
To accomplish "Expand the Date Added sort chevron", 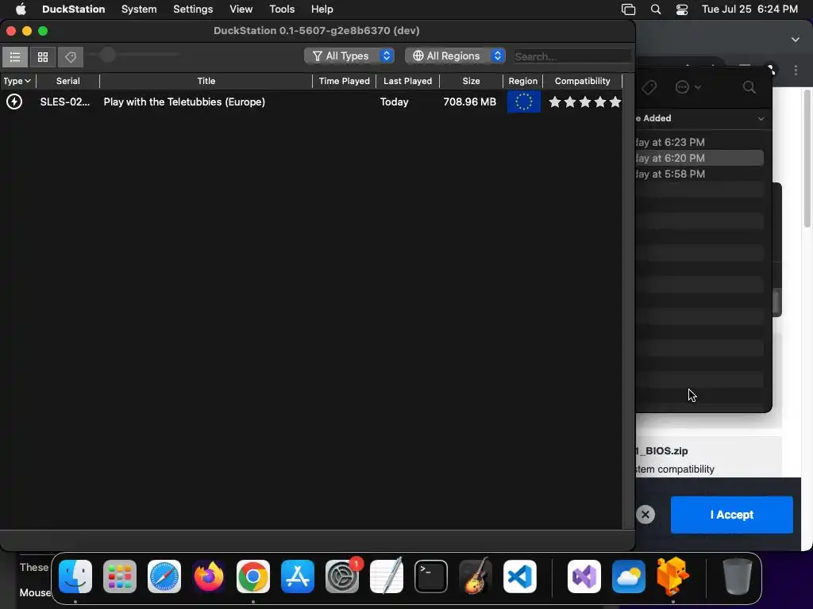I will (761, 119).
